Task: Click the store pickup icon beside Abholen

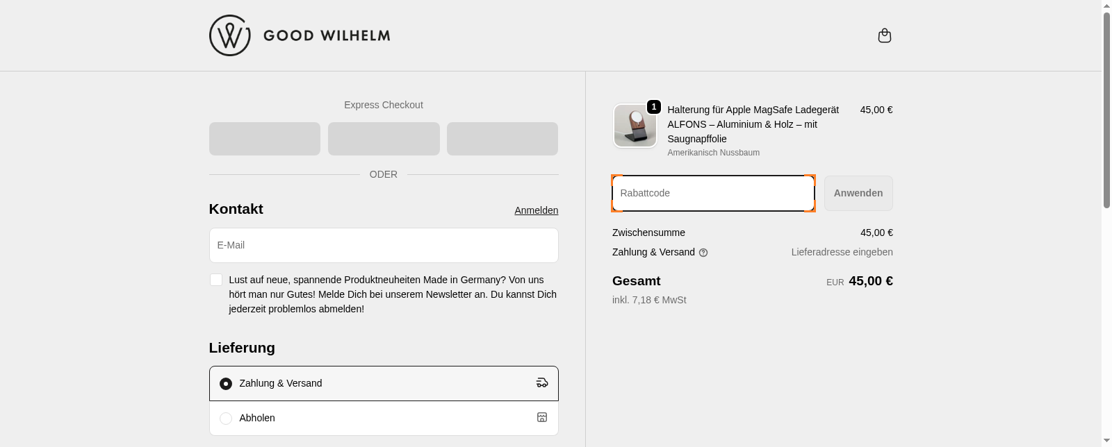Action: point(542,417)
